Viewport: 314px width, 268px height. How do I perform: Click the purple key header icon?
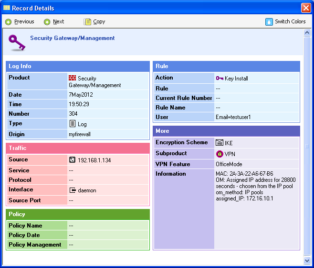(x=17, y=42)
